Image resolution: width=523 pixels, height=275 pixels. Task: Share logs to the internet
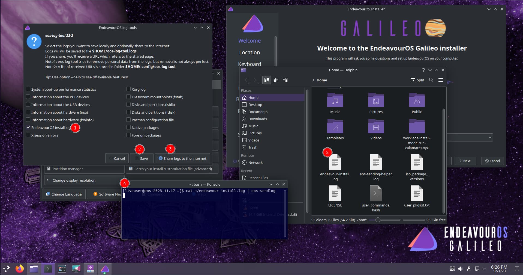tap(182, 158)
